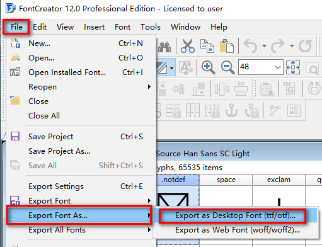Click the Copy icon in toolbar
The height and width of the screenshot is (247, 322).
tap(207, 46)
